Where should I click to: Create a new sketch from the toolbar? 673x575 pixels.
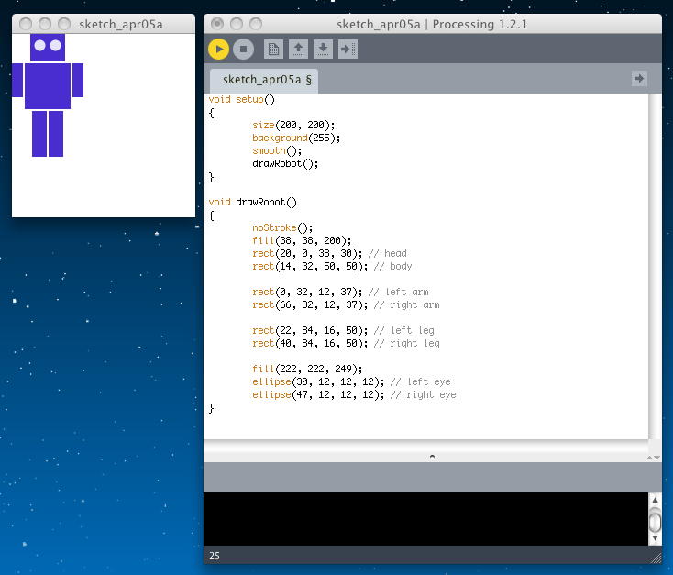[x=273, y=49]
